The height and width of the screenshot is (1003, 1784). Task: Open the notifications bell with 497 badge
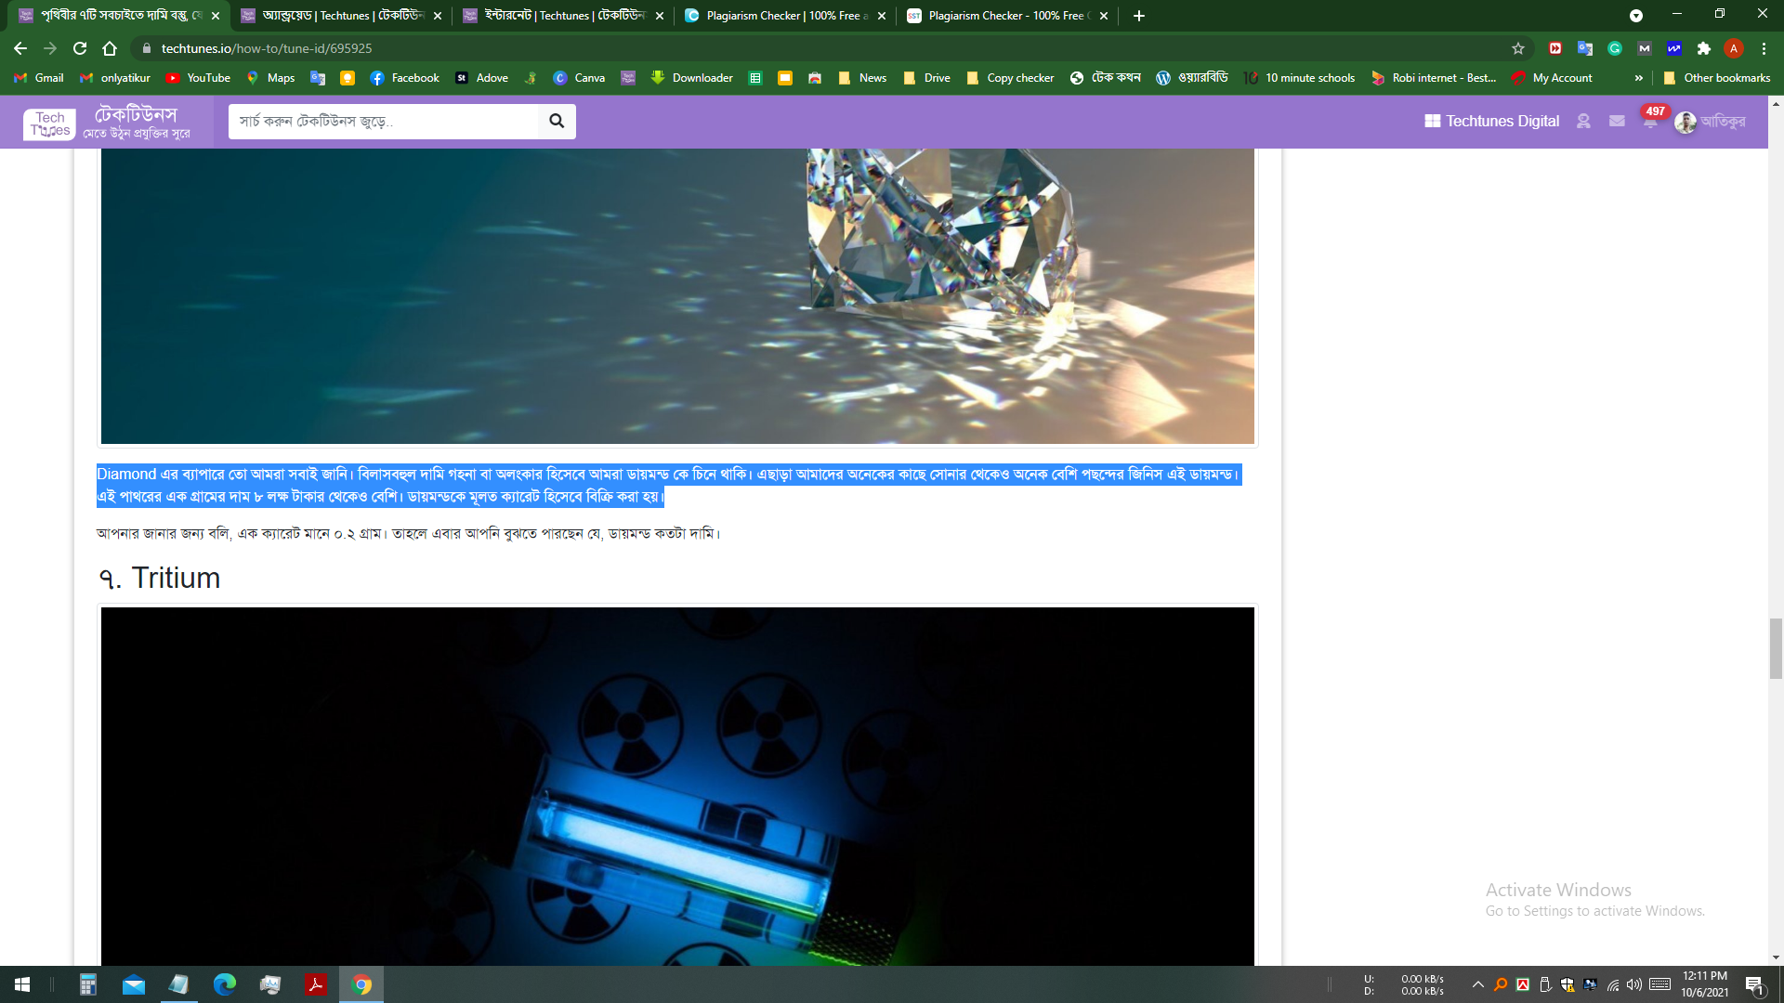[1650, 122]
